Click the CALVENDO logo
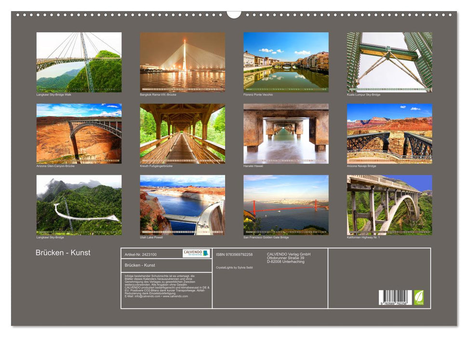The image size is (468, 337). click(196, 254)
